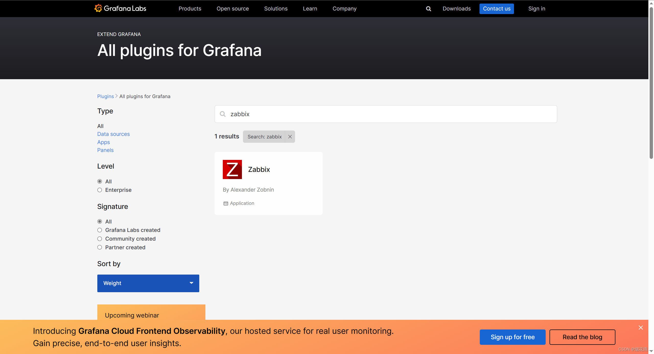Click the Application type icon on Zabbix card
Screen dimensions: 654x354
(226, 203)
